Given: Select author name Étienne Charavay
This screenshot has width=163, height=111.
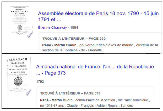Looking at the screenshot, I should (52, 27).
